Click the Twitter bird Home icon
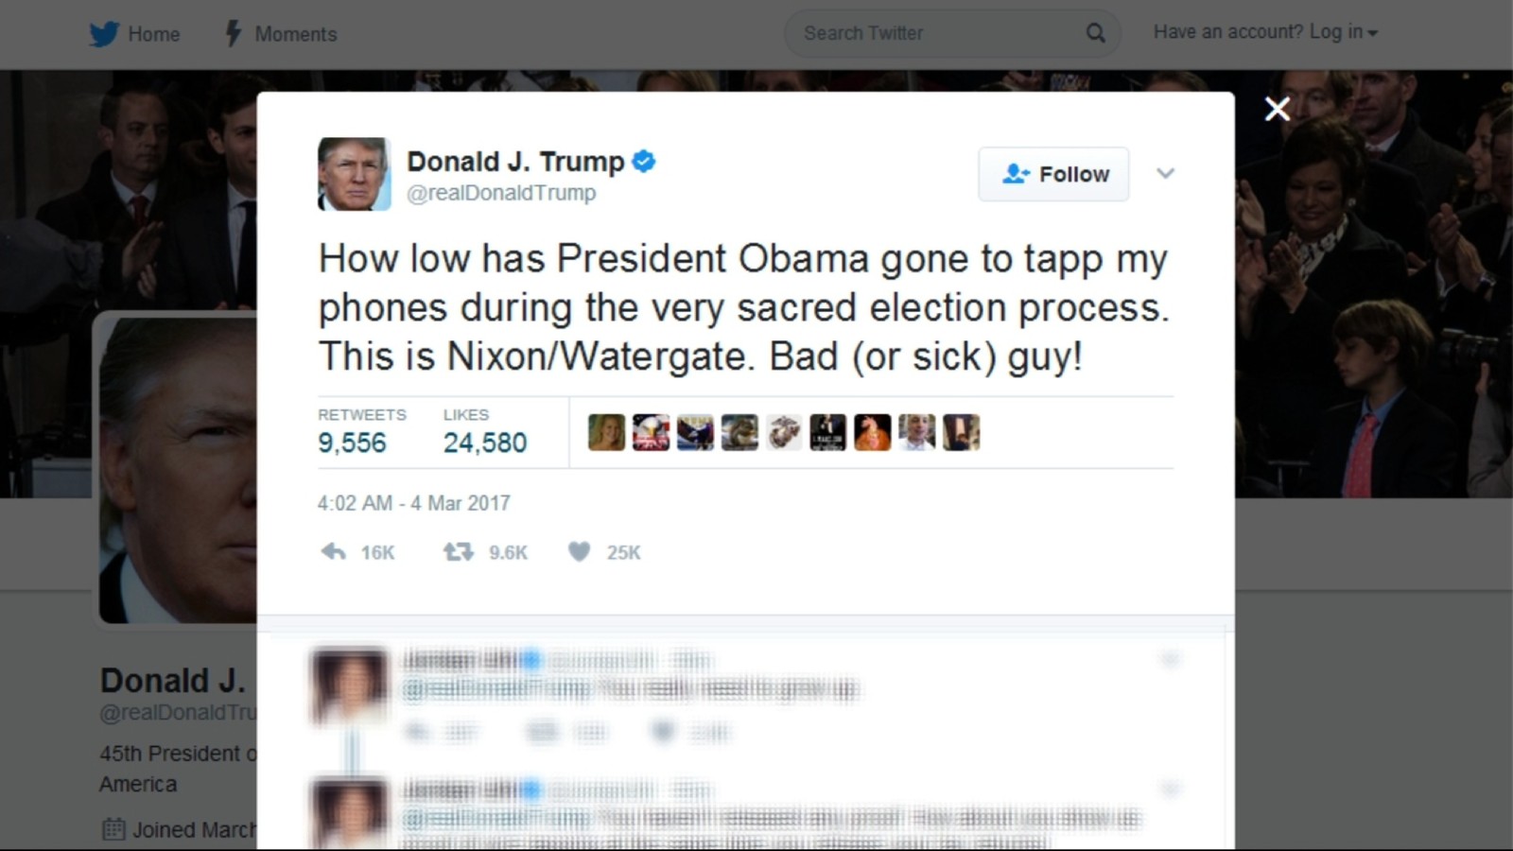This screenshot has width=1513, height=851. pyautogui.click(x=104, y=34)
